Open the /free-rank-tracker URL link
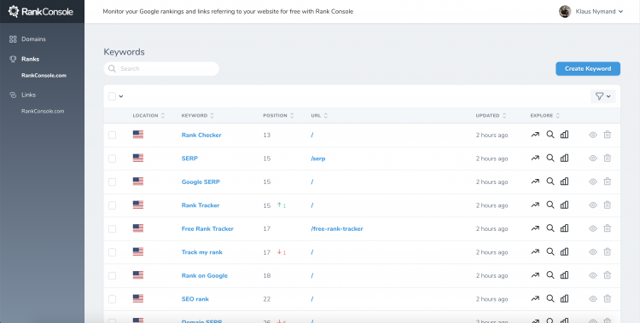Viewport: 640px width, 323px height. (x=337, y=228)
